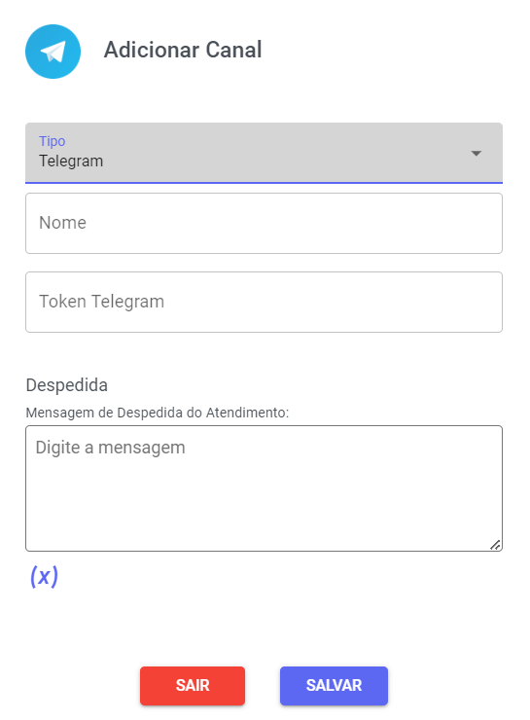Click the Digite a mensagem placeholder
Viewport: 530px width, 720px height.
coord(110,448)
